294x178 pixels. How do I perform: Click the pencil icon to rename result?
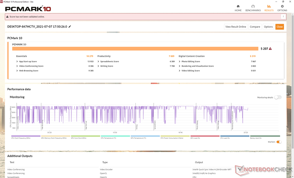point(70,26)
